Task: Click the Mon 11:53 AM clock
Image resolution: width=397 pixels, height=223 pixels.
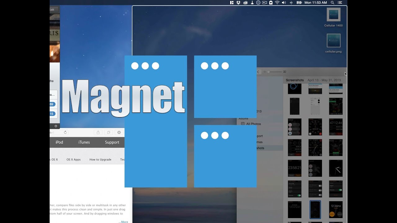Action: 316,2
